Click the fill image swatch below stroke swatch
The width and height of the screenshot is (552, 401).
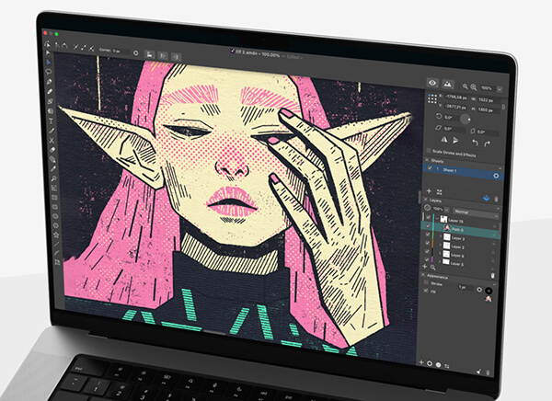488,299
